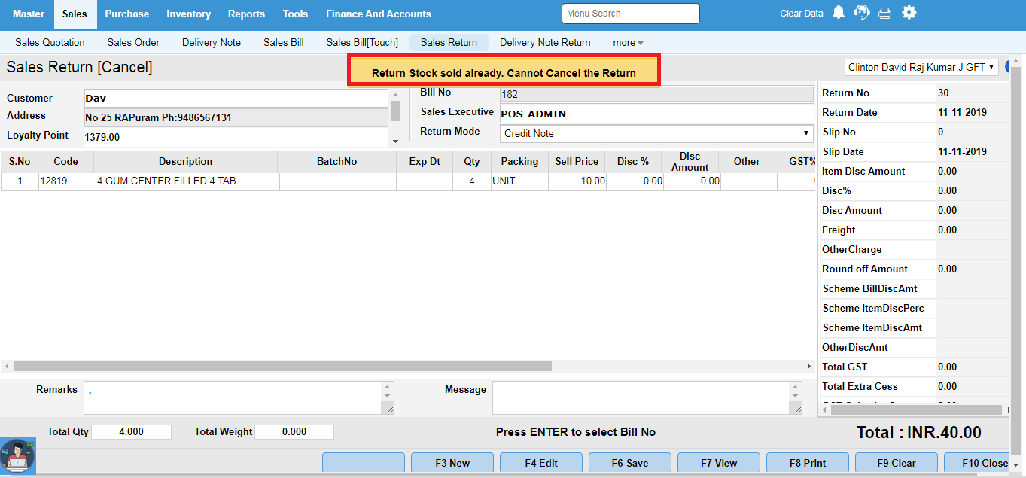Click the Packing UNIT cell
Viewport: 1026px width, 478px height.
point(519,181)
